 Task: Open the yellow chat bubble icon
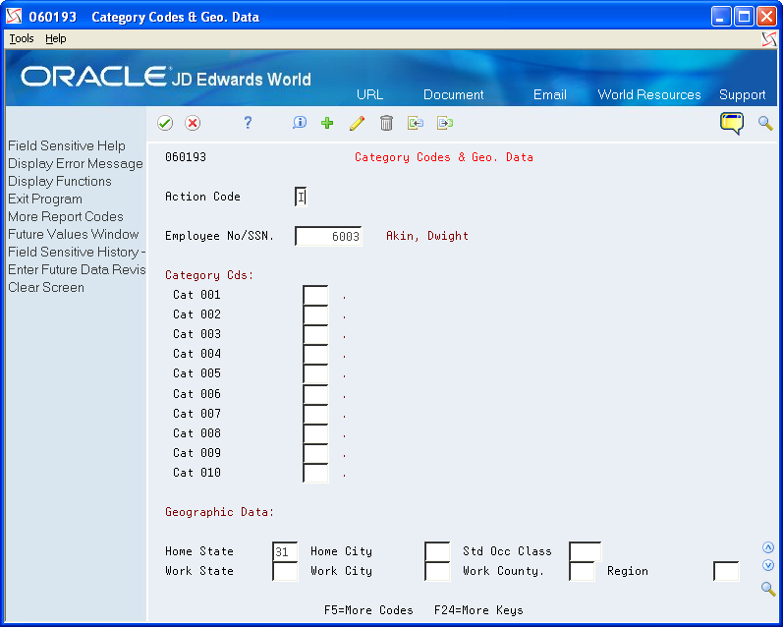(732, 123)
